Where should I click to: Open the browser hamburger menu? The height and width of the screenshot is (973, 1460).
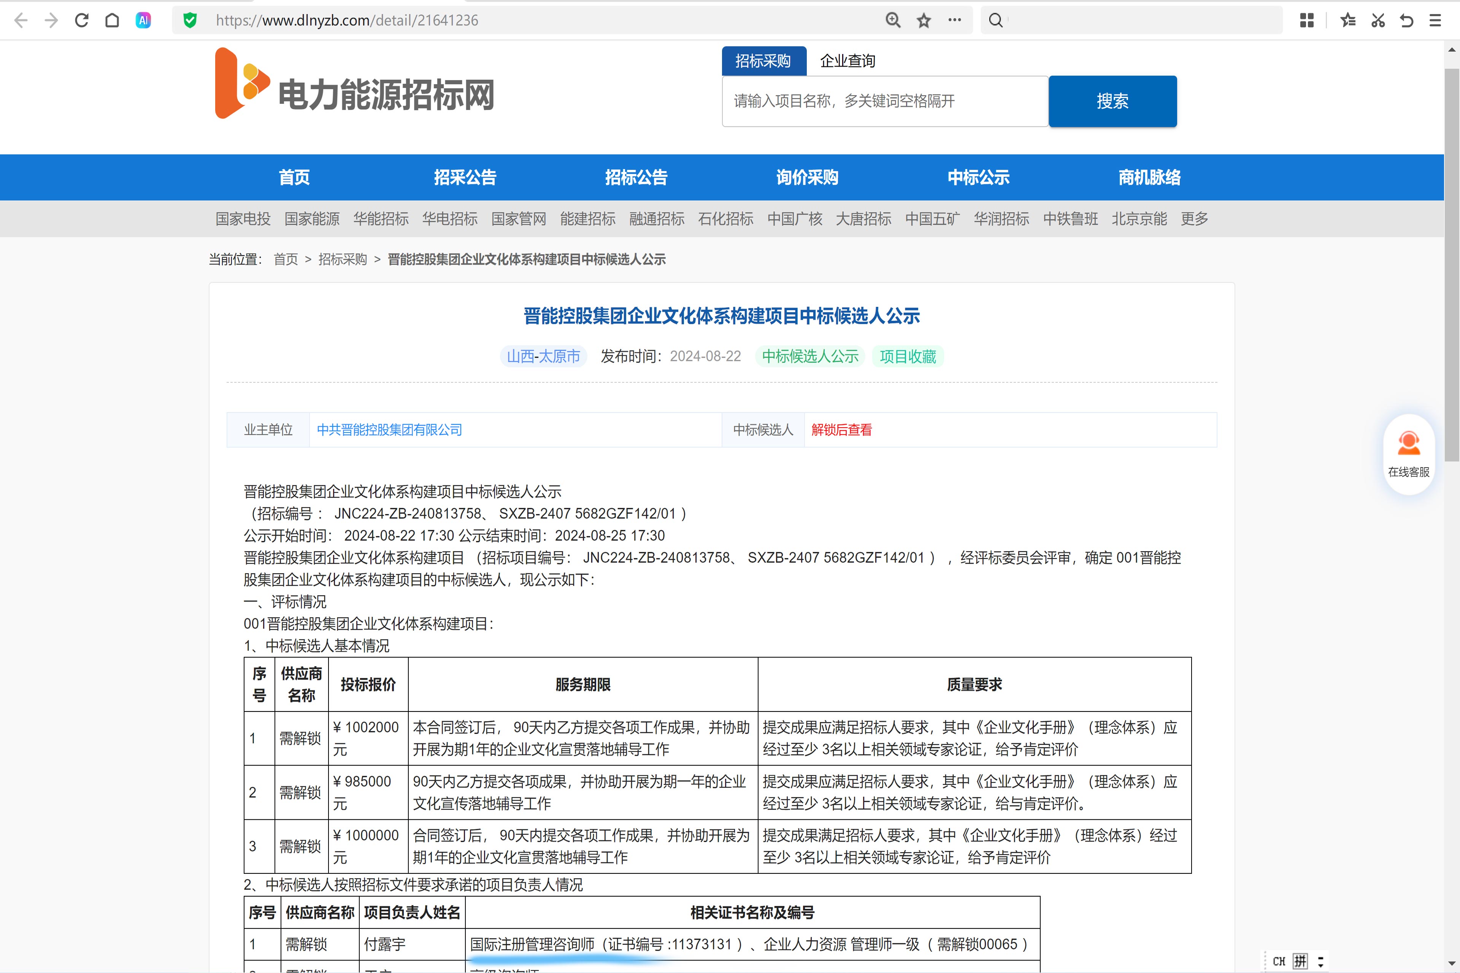pos(1435,21)
